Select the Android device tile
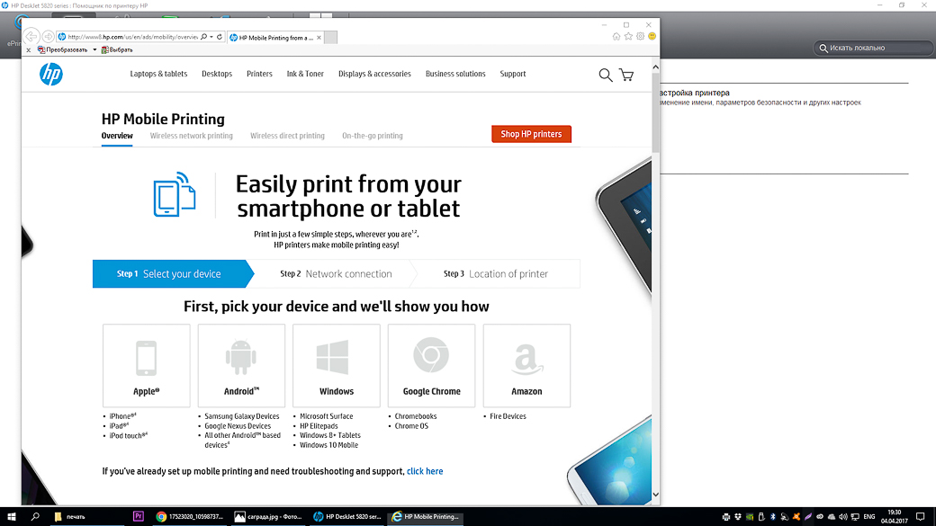The height and width of the screenshot is (526, 936). [241, 366]
